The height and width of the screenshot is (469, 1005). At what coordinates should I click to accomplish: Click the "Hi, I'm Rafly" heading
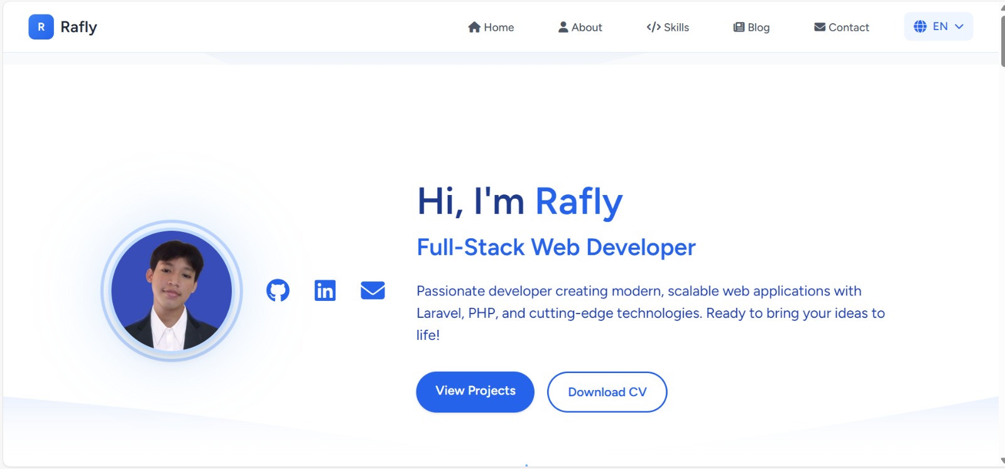(x=519, y=202)
